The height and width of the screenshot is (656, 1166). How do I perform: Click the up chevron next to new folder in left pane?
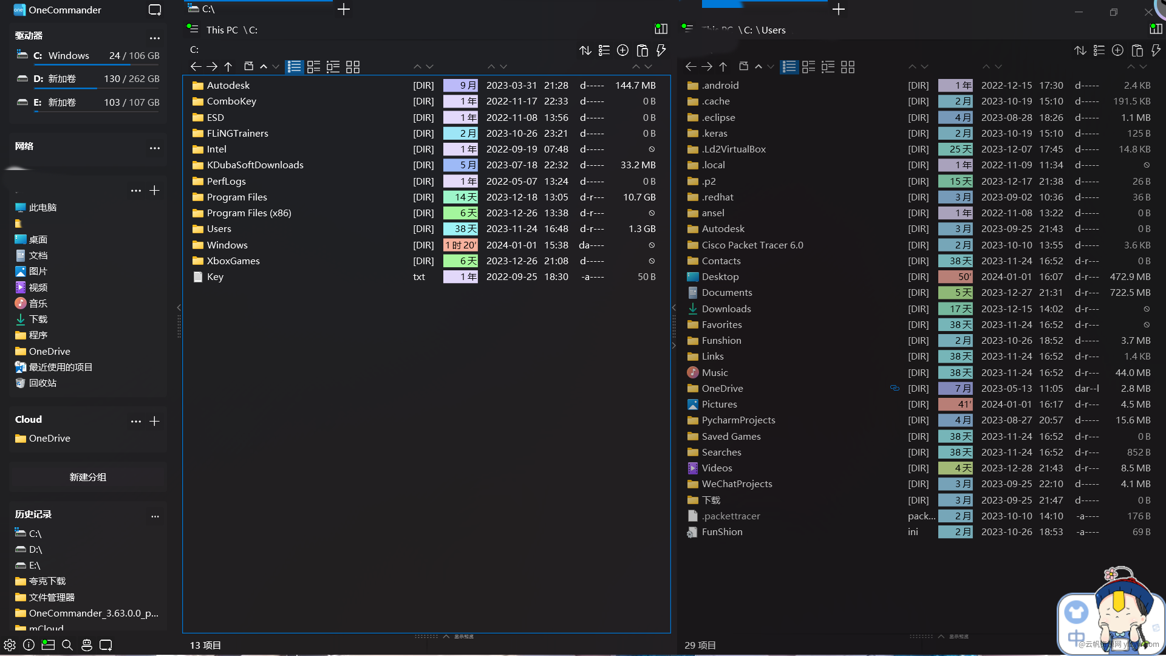(264, 67)
